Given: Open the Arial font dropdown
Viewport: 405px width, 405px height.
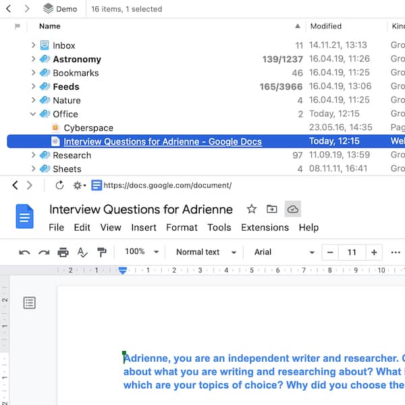Looking at the screenshot, I should tap(284, 252).
